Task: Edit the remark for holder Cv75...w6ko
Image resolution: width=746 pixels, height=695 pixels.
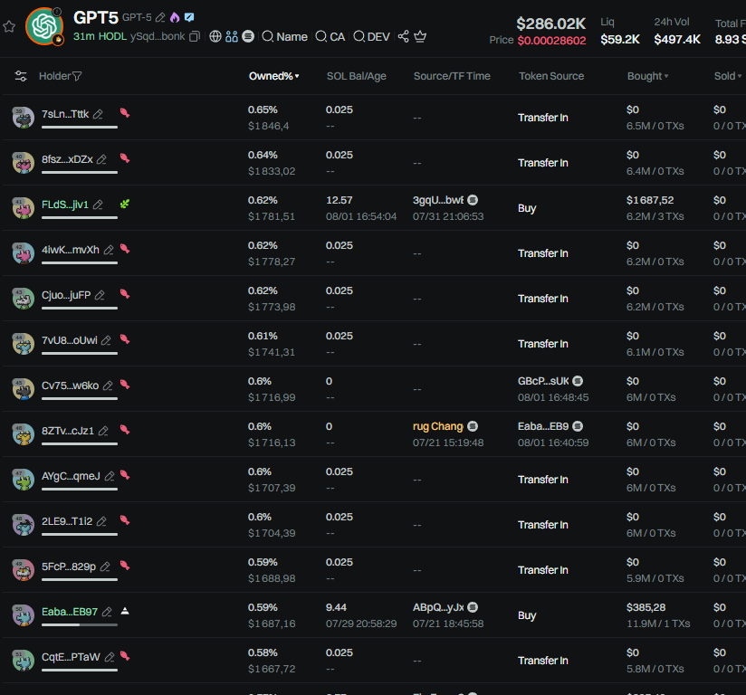Action: [108, 386]
